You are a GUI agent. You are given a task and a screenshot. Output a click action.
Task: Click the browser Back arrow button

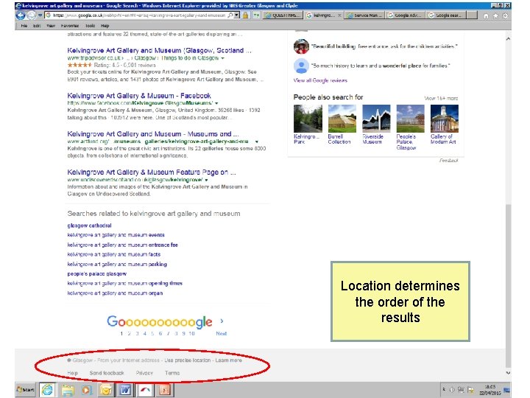(x=21, y=15)
